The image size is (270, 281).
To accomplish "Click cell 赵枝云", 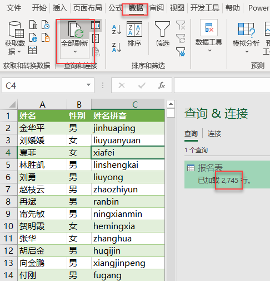I will tap(42, 190).
